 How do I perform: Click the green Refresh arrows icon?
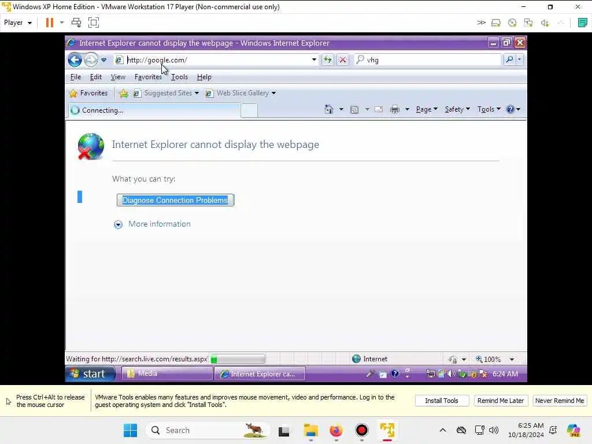coord(328,60)
